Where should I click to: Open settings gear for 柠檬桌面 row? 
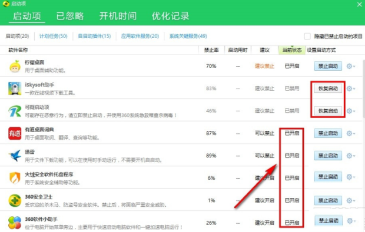point(350,66)
